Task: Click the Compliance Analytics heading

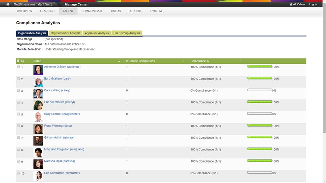Action: click(38, 23)
